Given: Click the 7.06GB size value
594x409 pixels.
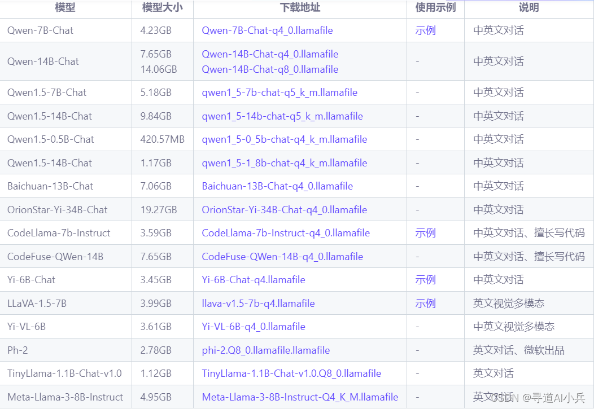Looking at the screenshot, I should pos(156,186).
